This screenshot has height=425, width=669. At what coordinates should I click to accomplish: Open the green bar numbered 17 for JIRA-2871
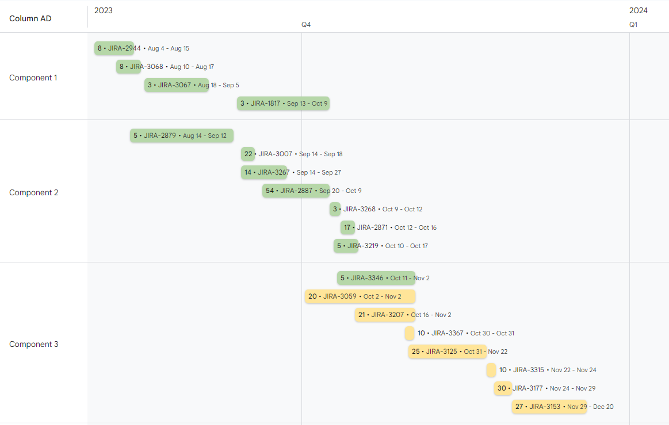347,227
